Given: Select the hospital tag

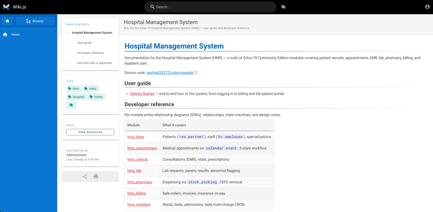Looking at the screenshot, I should coord(76,97).
